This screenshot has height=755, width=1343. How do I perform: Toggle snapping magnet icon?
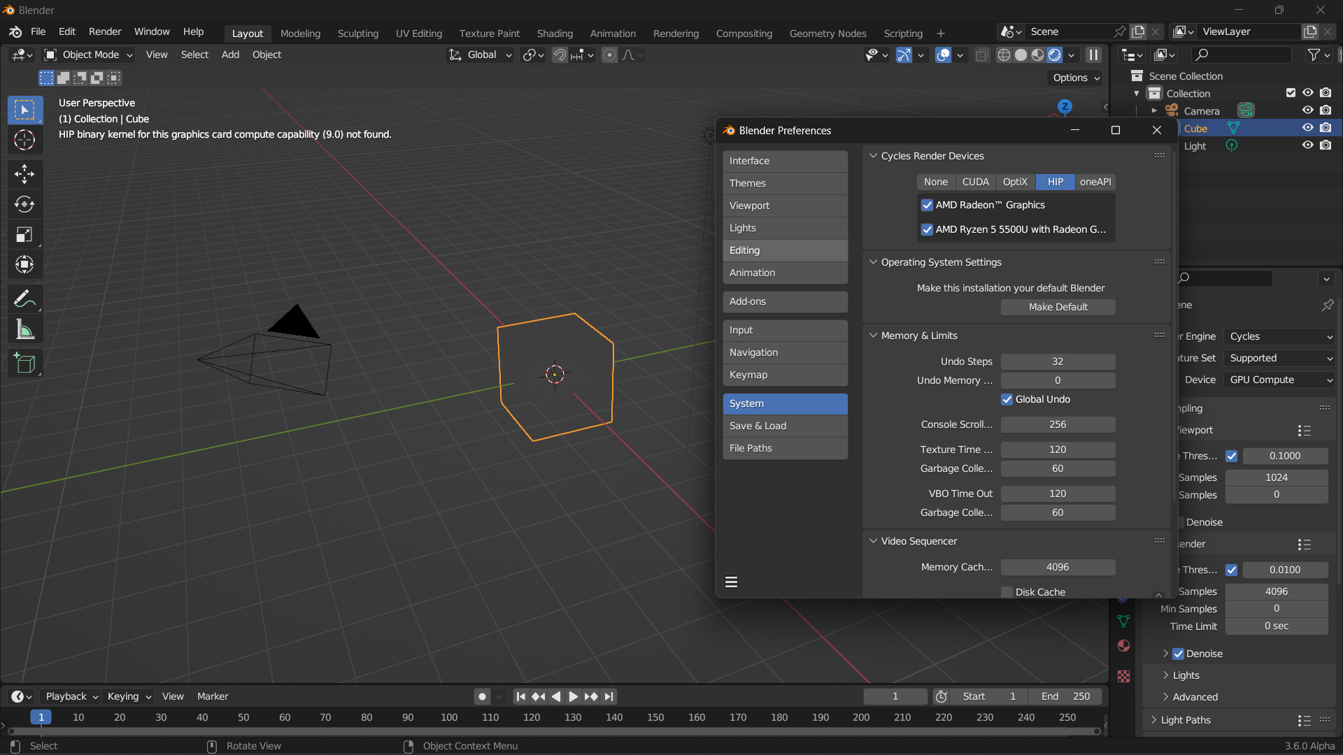click(560, 55)
